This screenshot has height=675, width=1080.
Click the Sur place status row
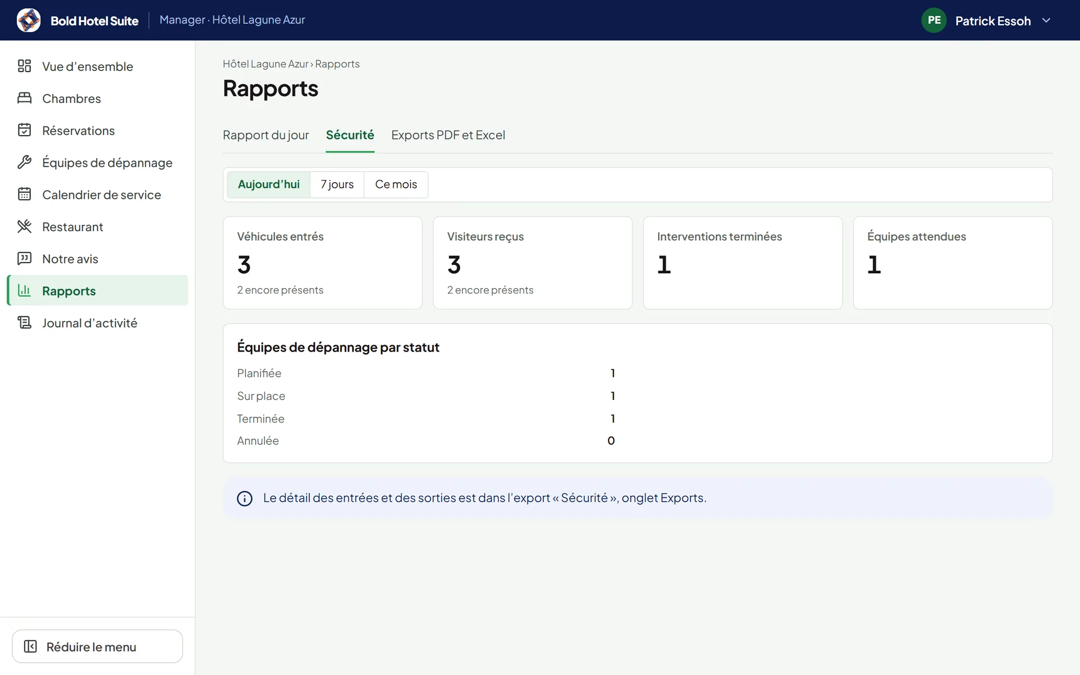(x=426, y=396)
